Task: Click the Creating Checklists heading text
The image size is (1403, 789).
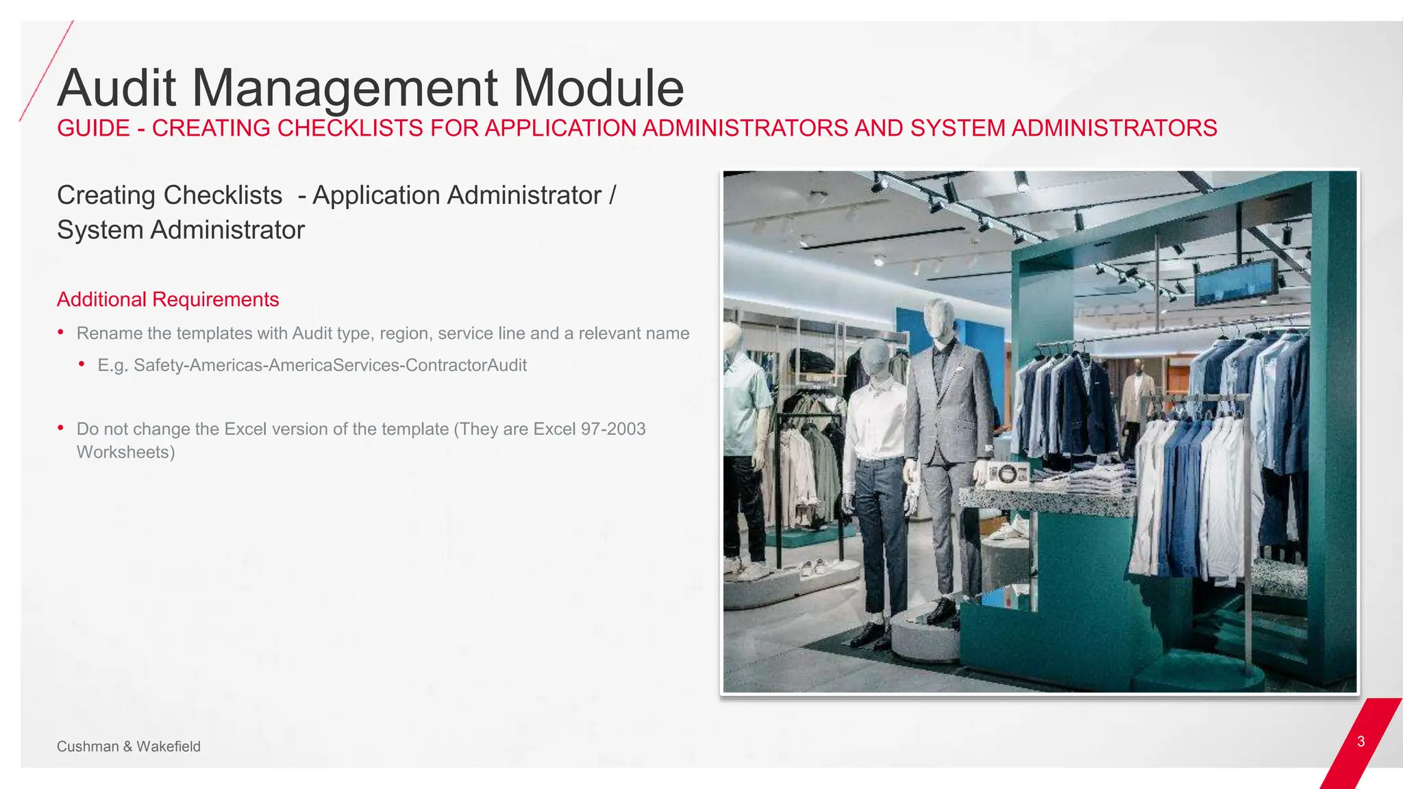Action: (x=336, y=212)
